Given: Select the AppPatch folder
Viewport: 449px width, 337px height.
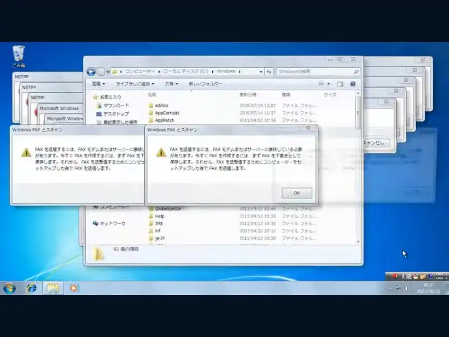Looking at the screenshot, I should point(164,120).
